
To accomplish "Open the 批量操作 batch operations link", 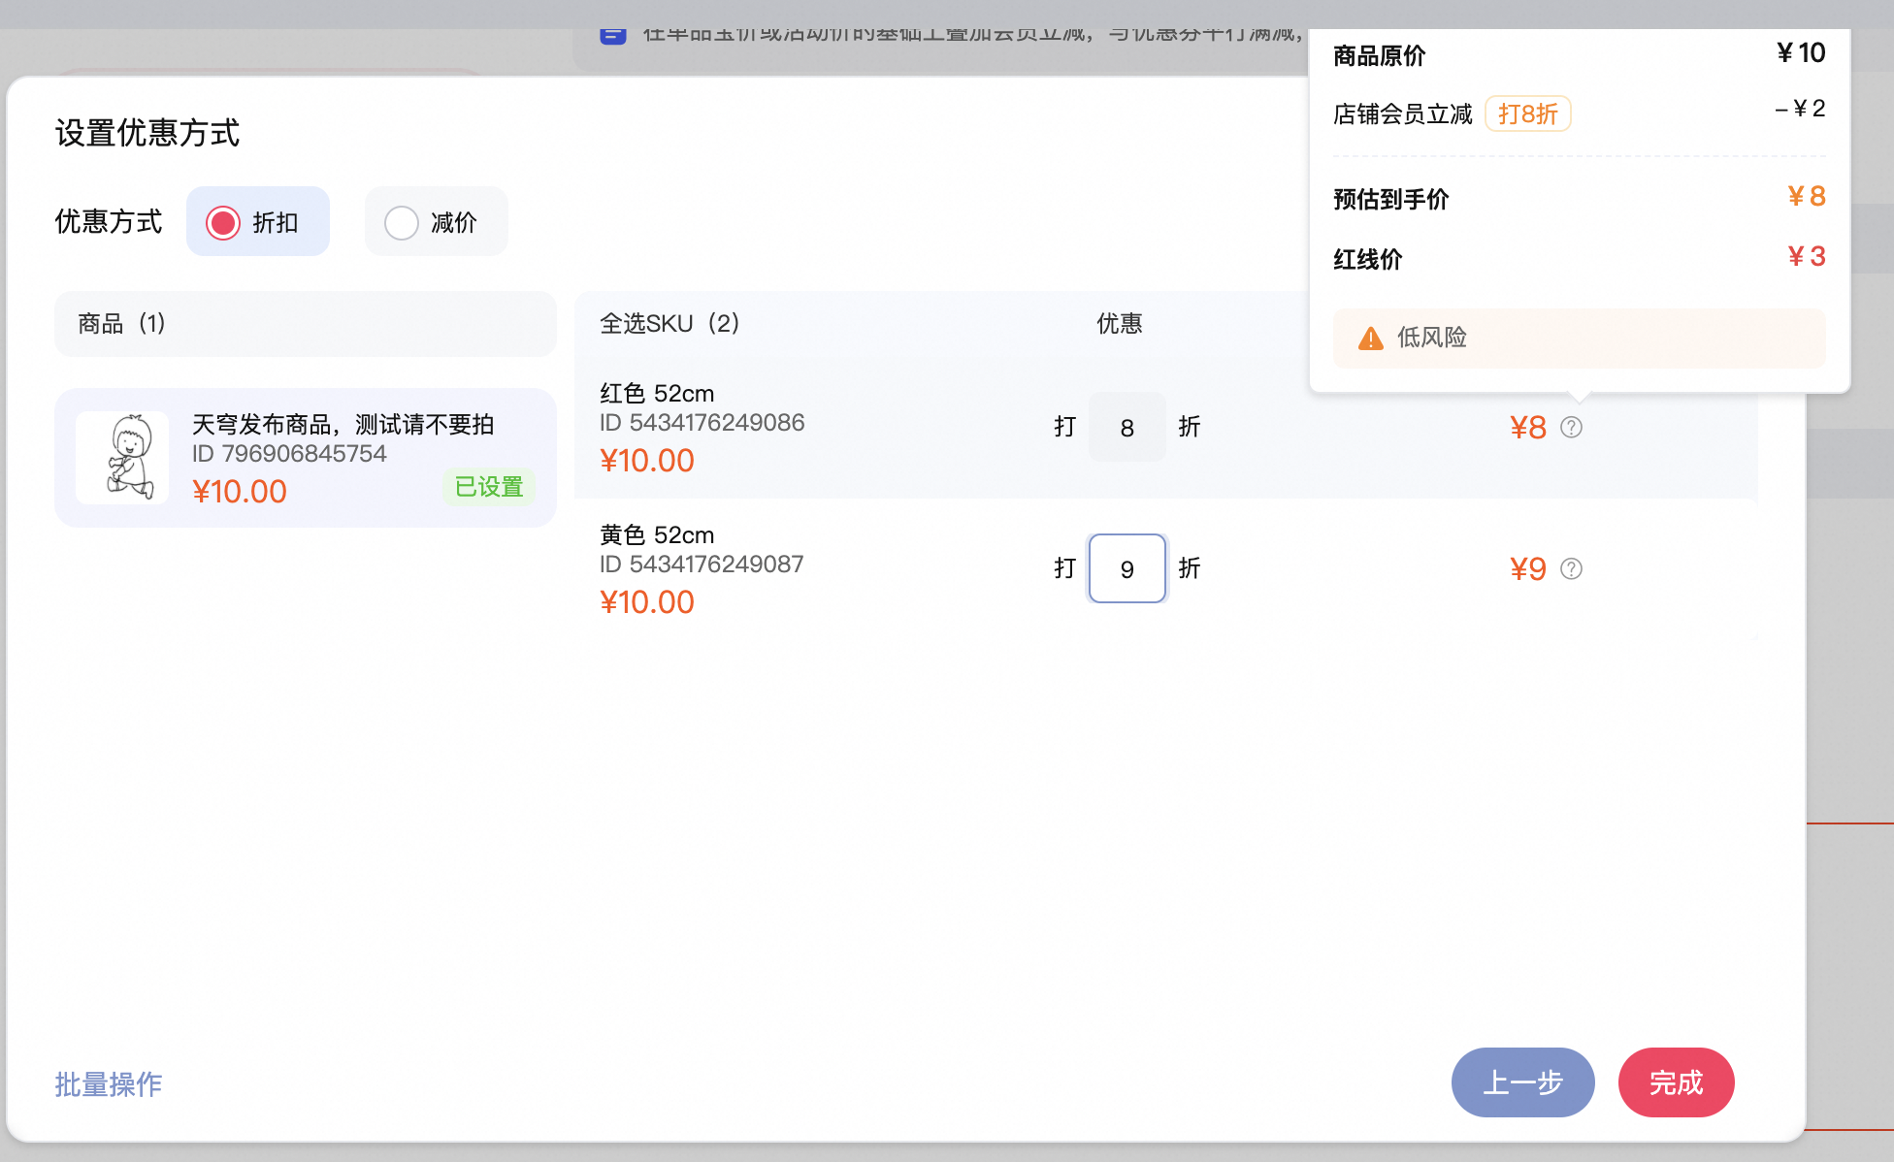I will pos(109,1084).
